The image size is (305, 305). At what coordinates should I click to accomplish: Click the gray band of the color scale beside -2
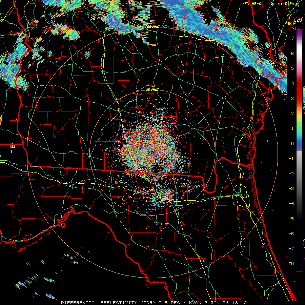[x=299, y=174]
